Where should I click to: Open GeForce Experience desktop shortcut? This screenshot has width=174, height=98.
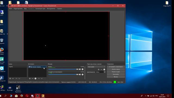tap(18, 89)
